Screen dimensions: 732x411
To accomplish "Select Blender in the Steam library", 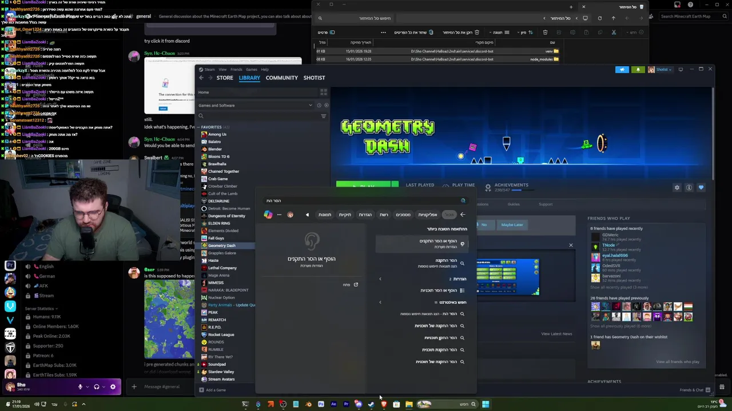I will [x=214, y=149].
